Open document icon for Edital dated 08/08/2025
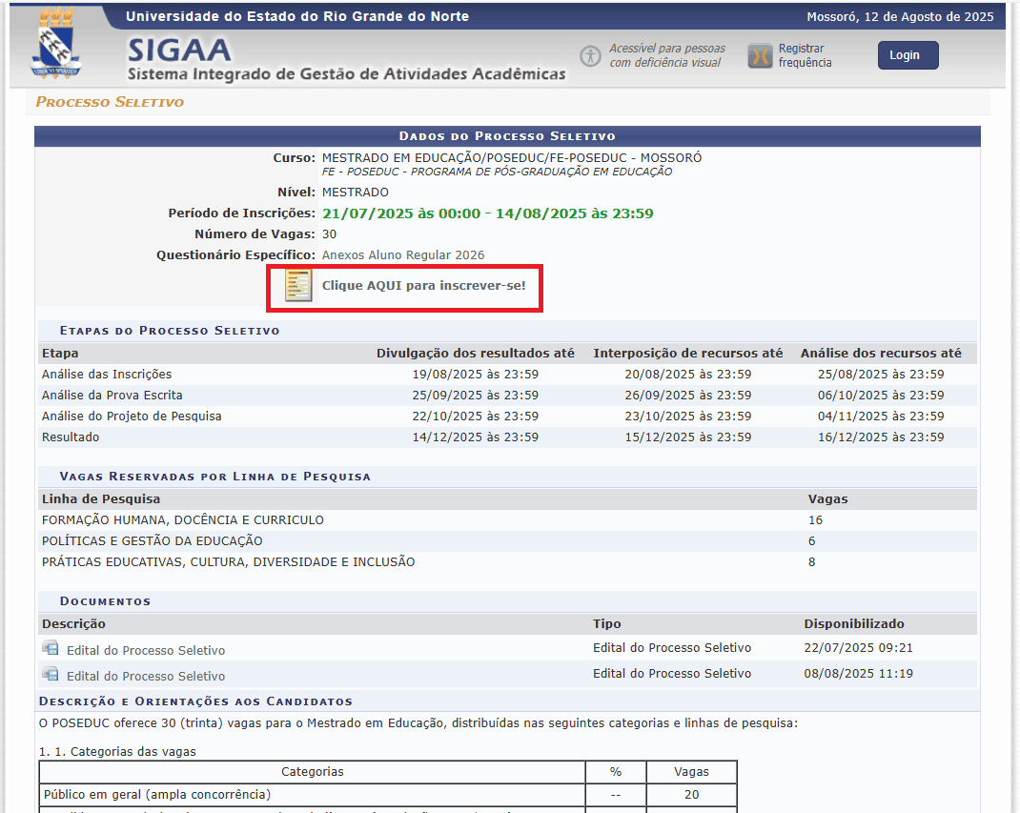Viewport: 1020px width, 813px height. tap(51, 675)
